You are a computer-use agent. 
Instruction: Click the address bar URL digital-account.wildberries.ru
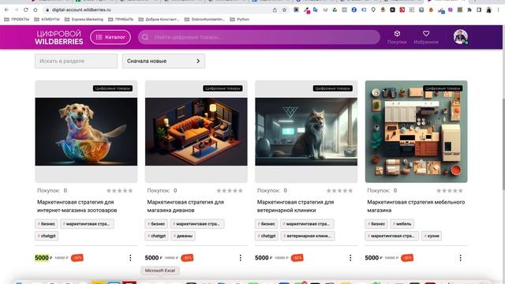(x=81, y=10)
